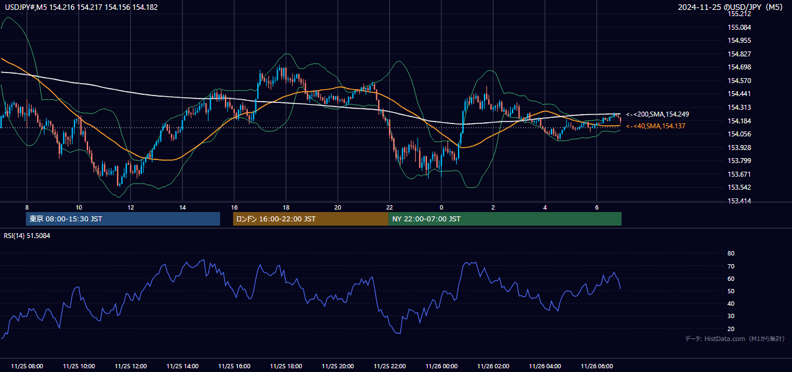792x372 pixels.
Task: Click the 11/26 00:00 time label
Action: point(441,366)
